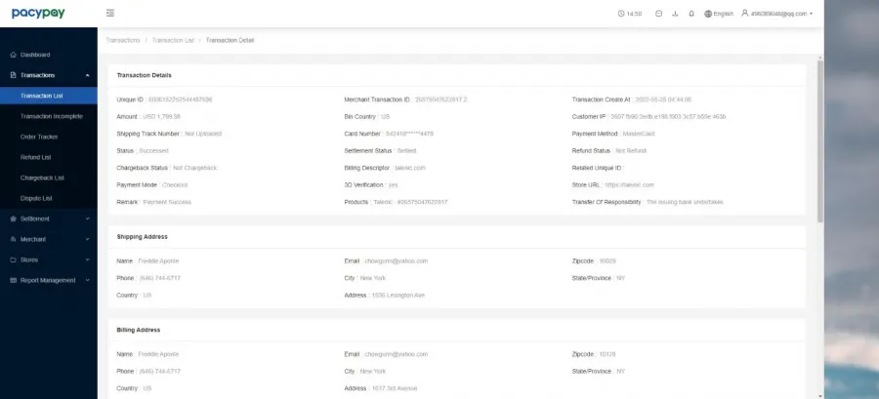879x399 pixels.
Task: Click the Transfer Of Responsibility value
Action: point(685,202)
